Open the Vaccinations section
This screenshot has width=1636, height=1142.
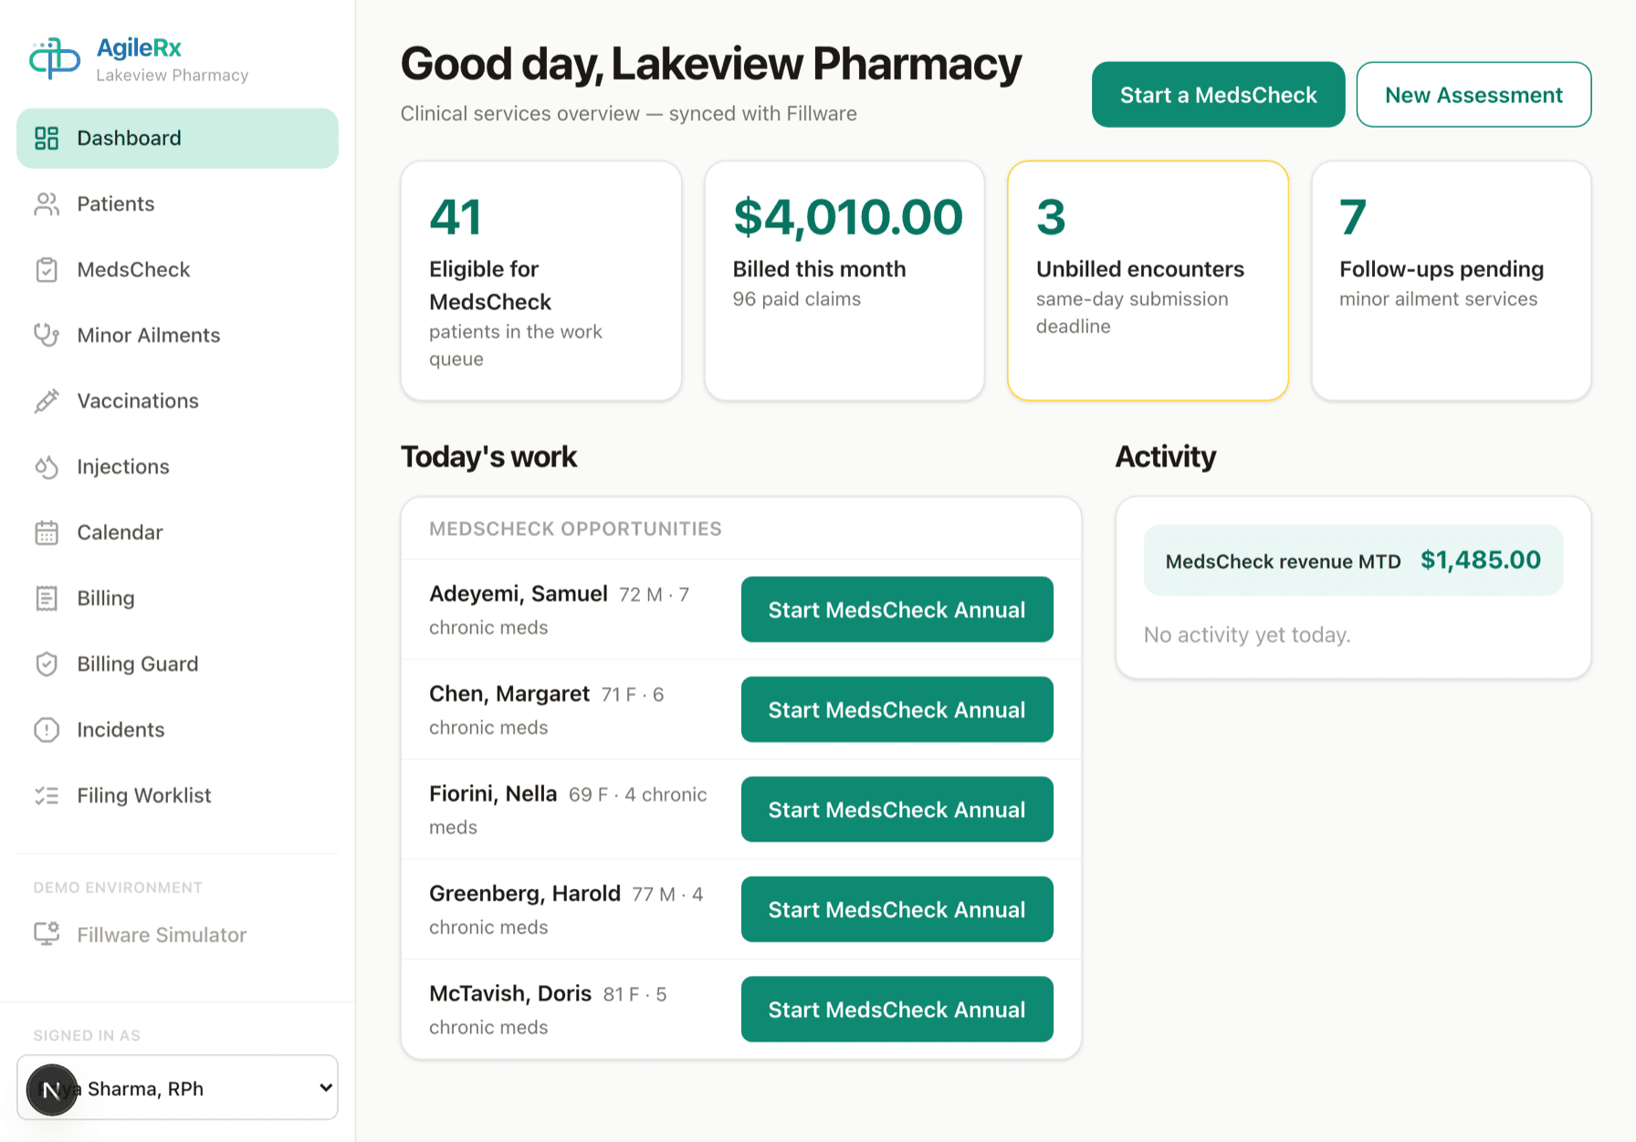pos(177,401)
